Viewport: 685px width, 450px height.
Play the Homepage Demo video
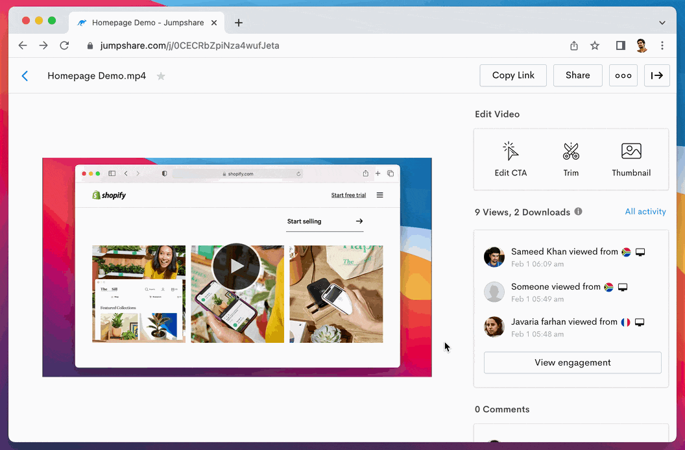point(237,267)
